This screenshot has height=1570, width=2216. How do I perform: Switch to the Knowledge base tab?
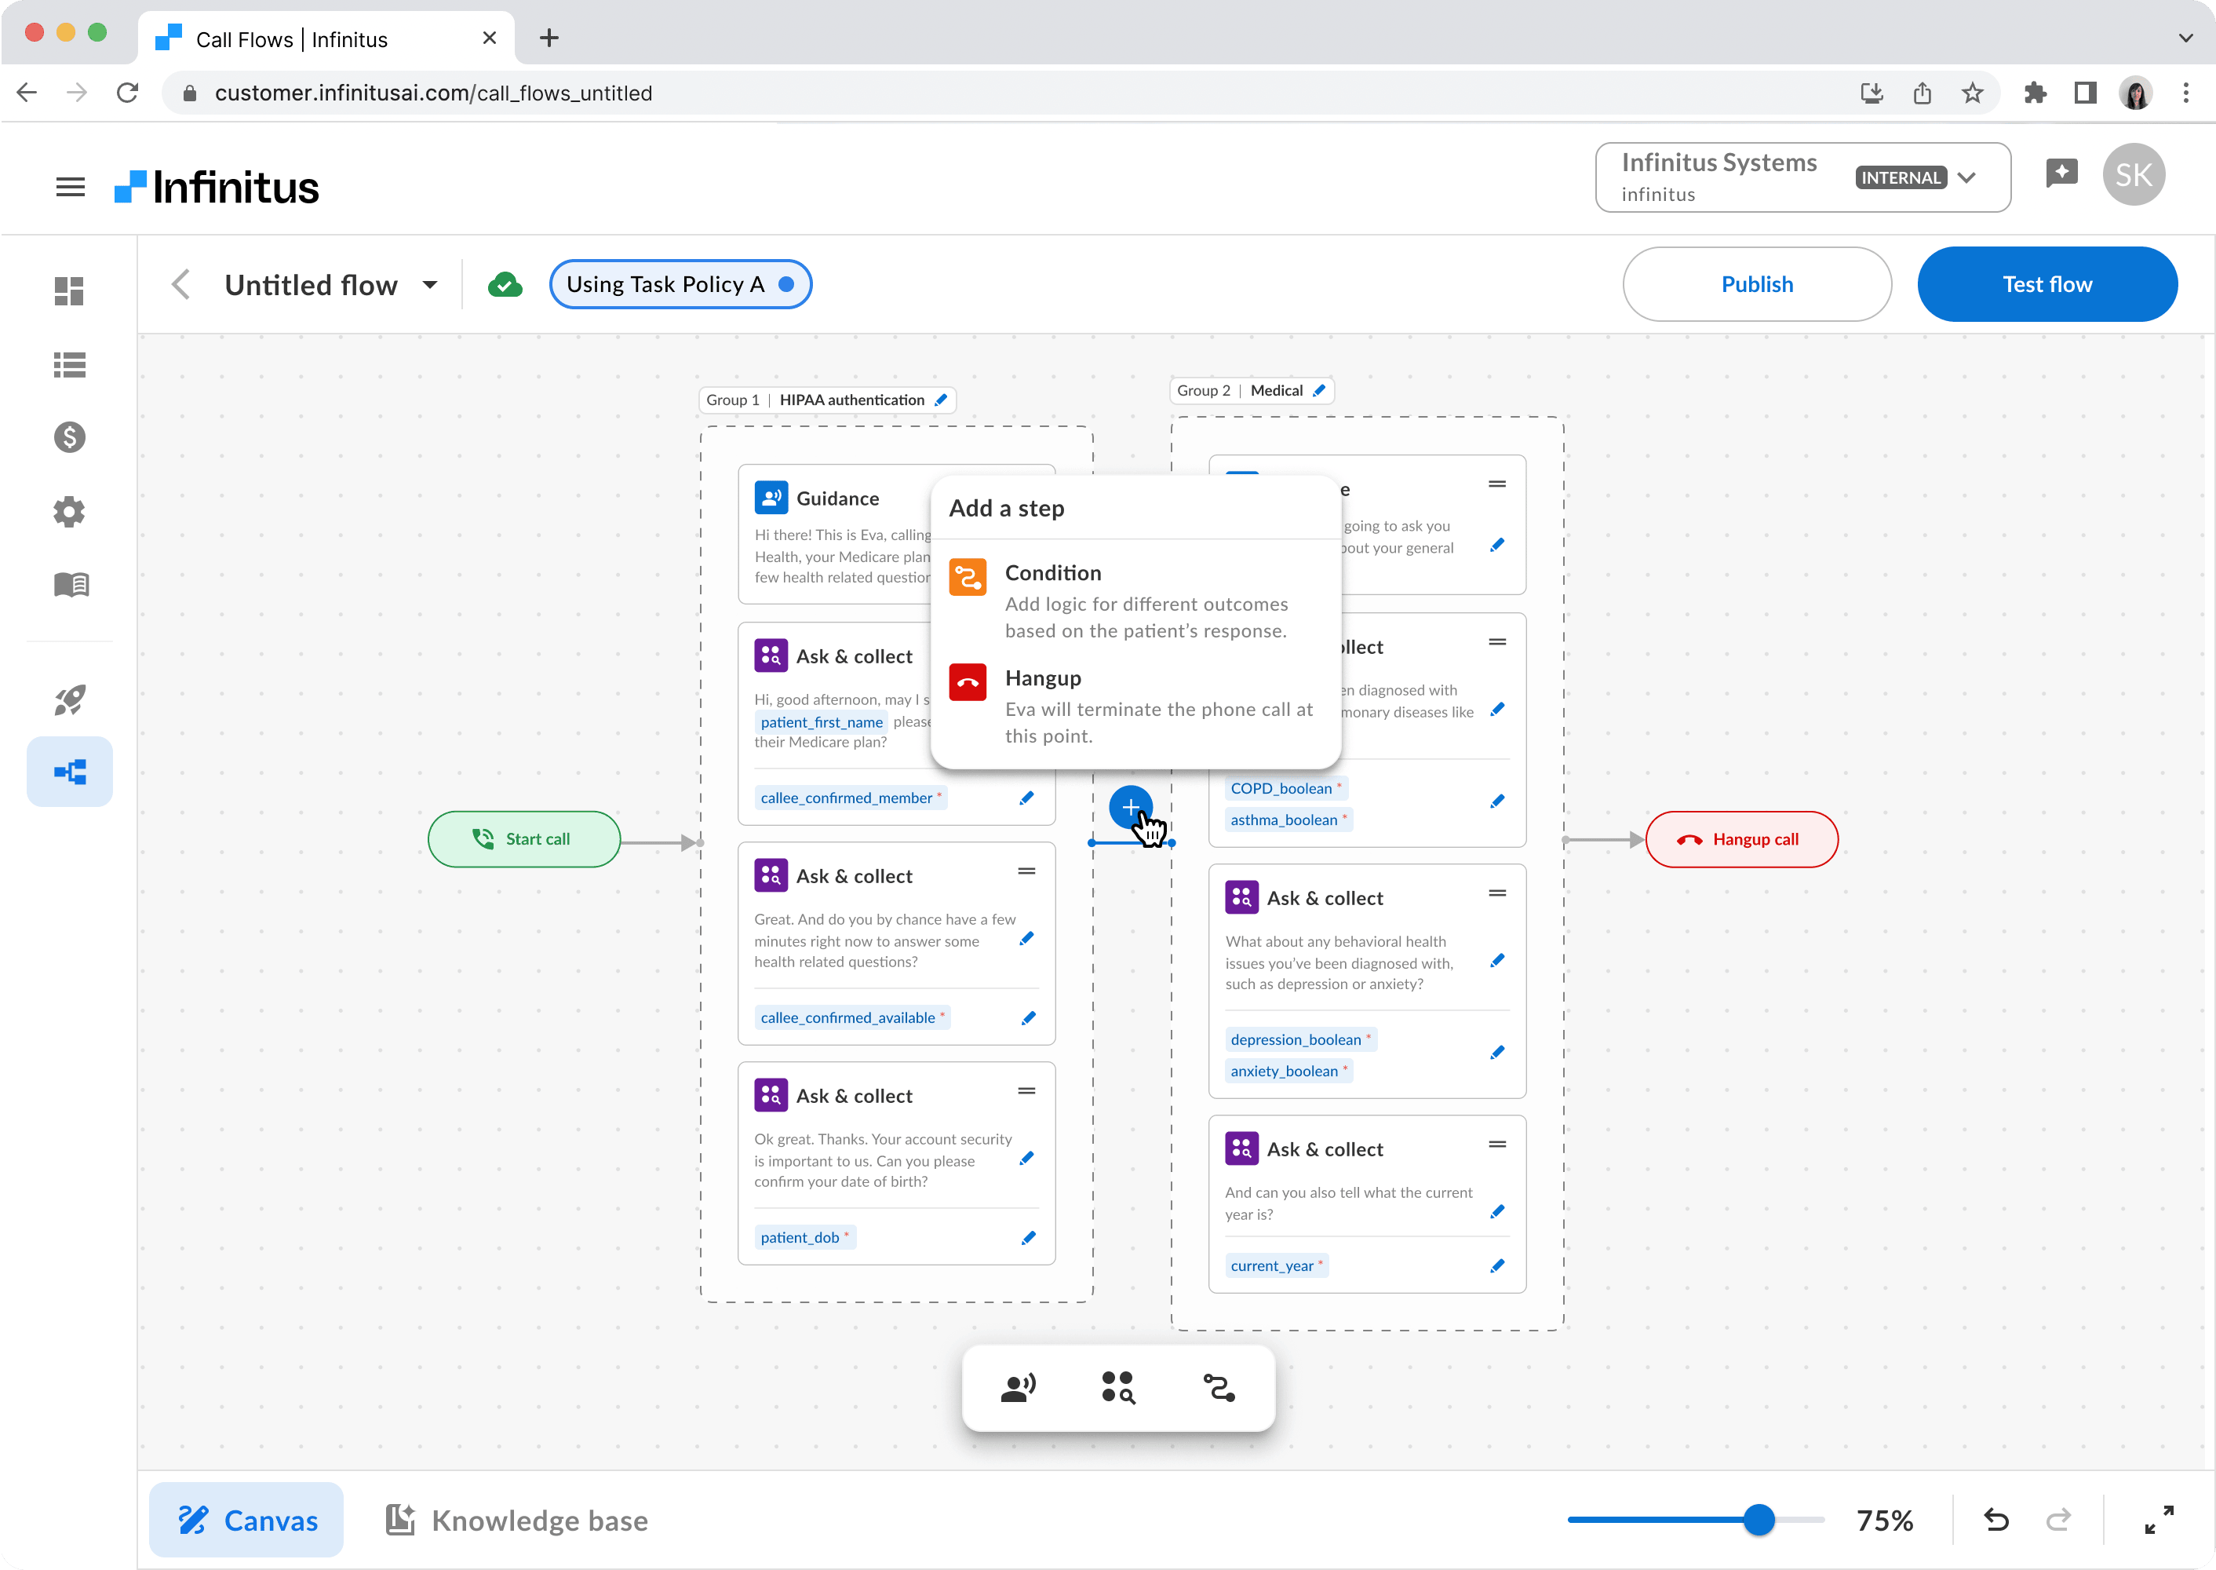[516, 1520]
